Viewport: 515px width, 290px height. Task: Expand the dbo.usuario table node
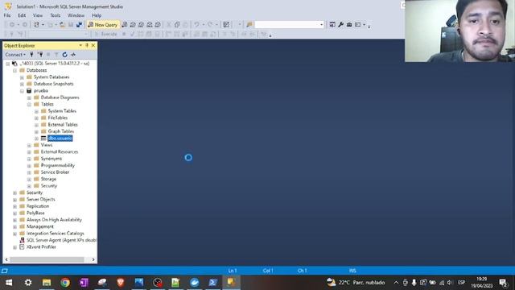click(x=36, y=139)
